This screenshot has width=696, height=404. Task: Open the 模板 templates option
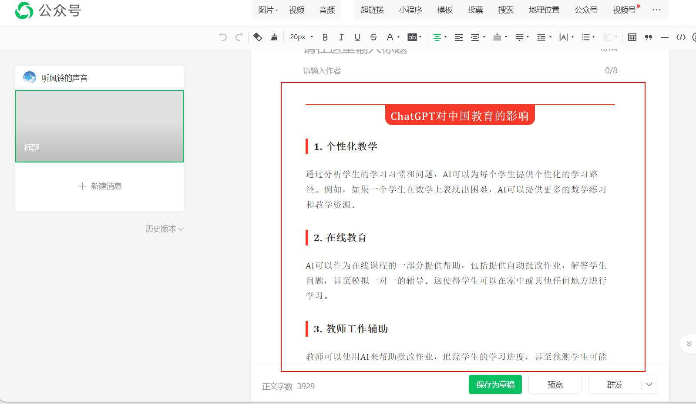point(445,10)
